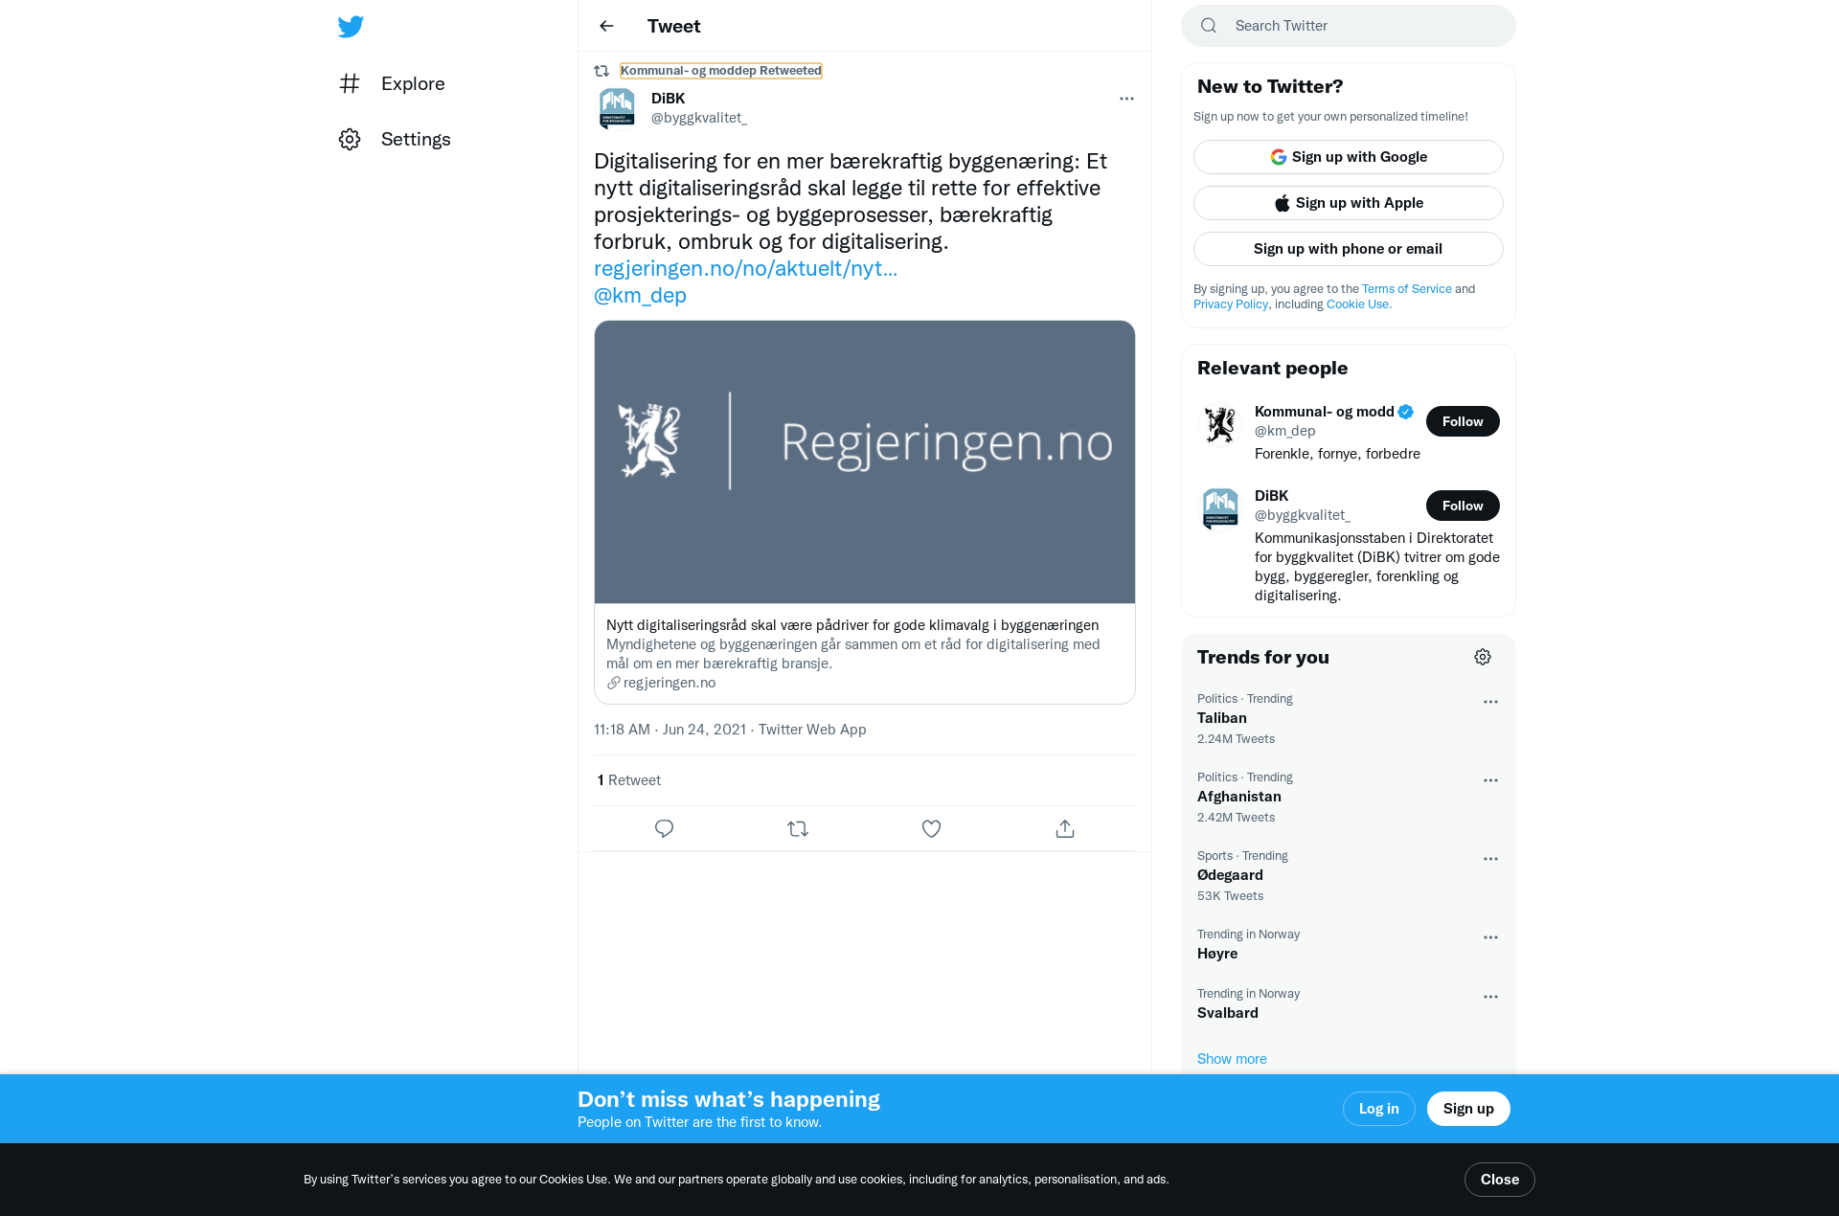Expand more options for Ødegaard trend
1839x1216 pixels.
pos(1490,859)
